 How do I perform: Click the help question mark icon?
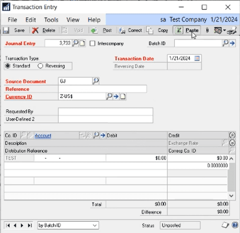click(x=235, y=225)
